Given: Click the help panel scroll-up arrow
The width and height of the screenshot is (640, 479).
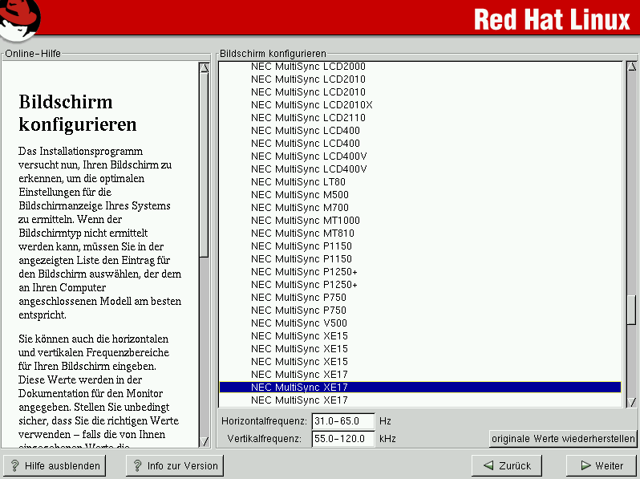Looking at the screenshot, I should (x=204, y=68).
